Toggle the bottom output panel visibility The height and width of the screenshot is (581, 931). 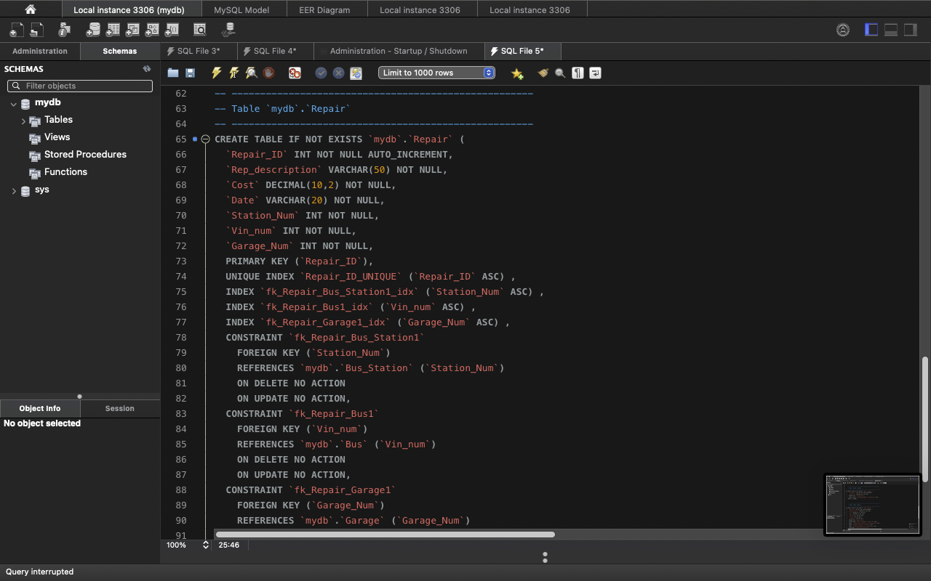point(891,30)
